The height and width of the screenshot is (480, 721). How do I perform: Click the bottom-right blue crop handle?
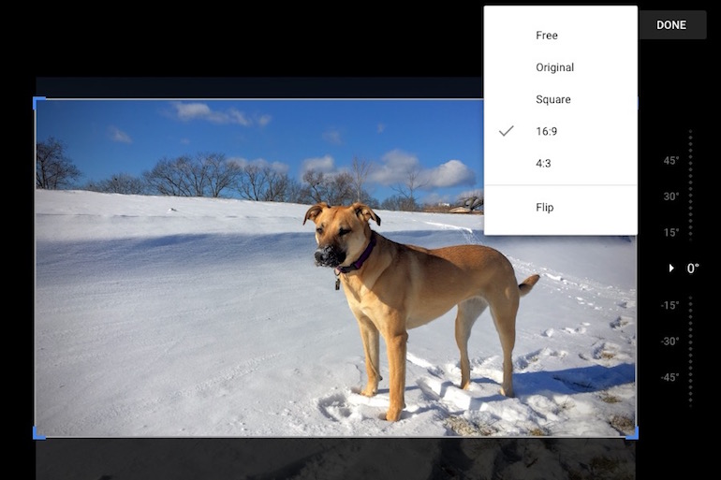point(632,433)
